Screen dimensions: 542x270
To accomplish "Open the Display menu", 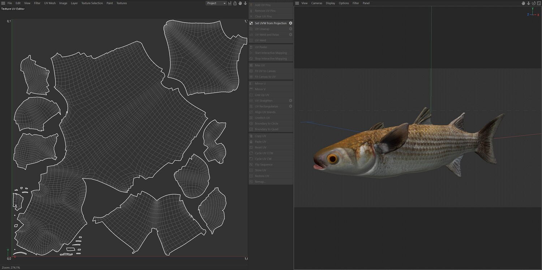I will pyautogui.click(x=331, y=3).
